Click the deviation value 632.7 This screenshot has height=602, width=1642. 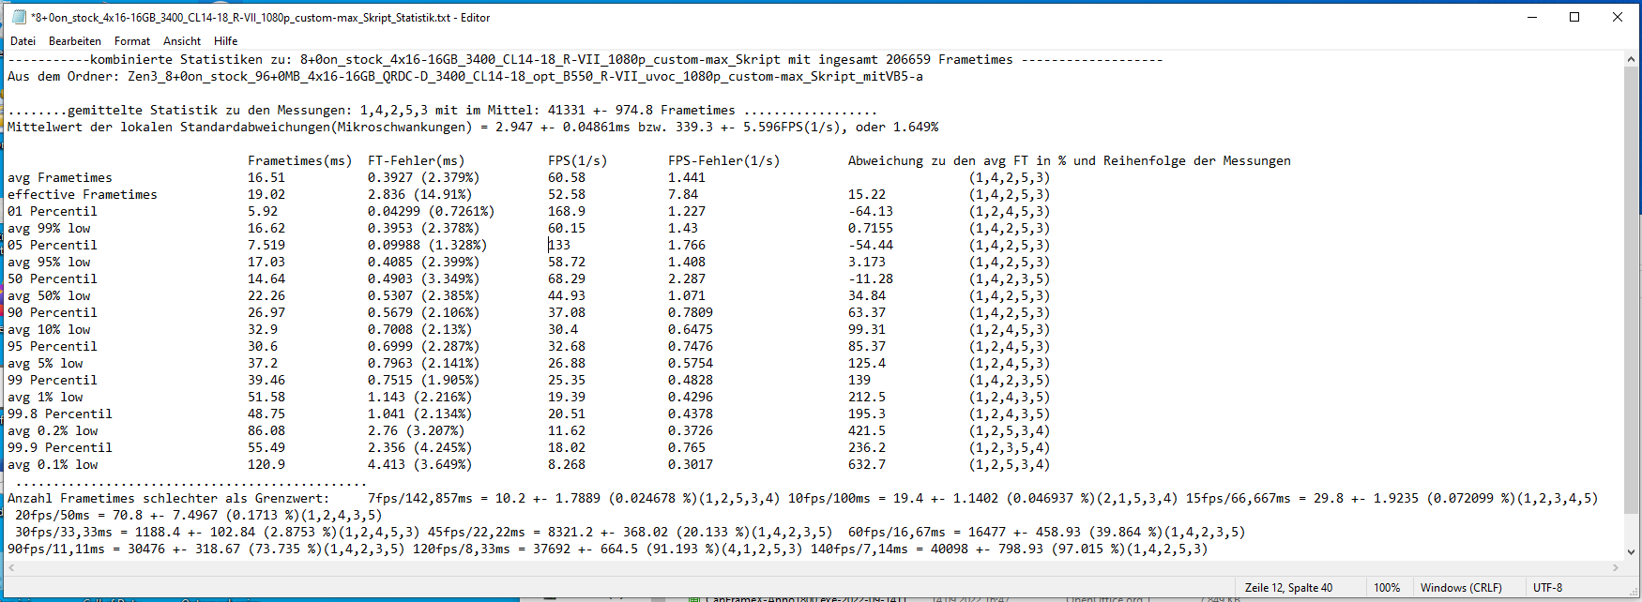click(867, 465)
